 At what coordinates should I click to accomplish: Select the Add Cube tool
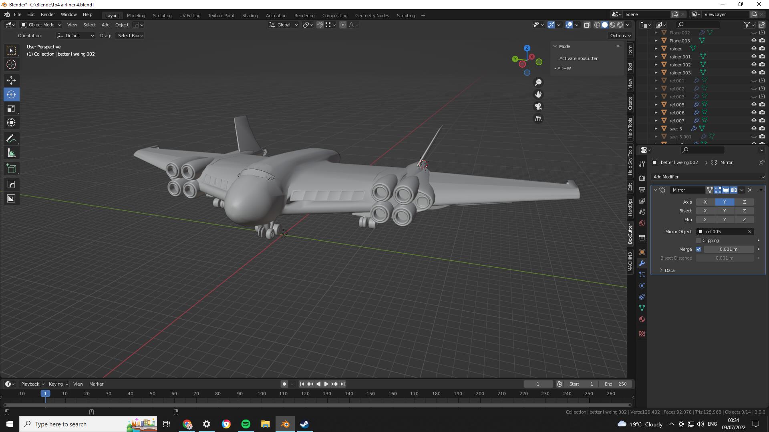coord(11,168)
